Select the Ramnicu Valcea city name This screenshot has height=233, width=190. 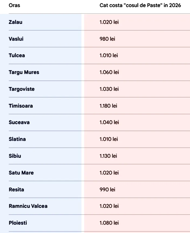click(28, 206)
